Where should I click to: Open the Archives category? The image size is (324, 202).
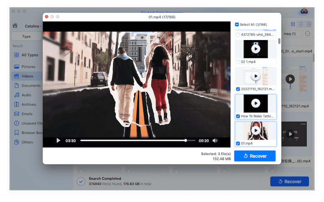29,104
